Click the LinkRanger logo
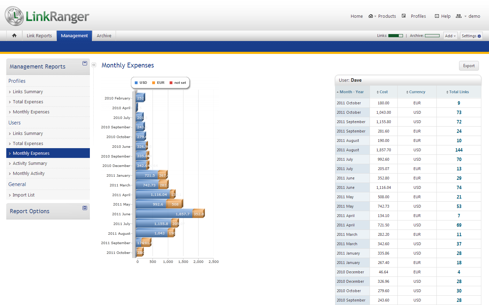The width and height of the screenshot is (489, 305). coord(47,16)
